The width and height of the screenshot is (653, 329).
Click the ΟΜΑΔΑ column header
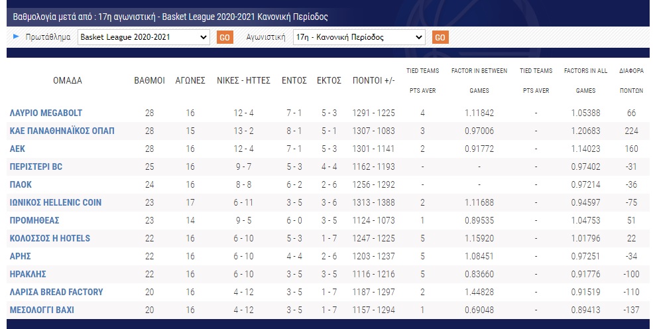click(68, 80)
